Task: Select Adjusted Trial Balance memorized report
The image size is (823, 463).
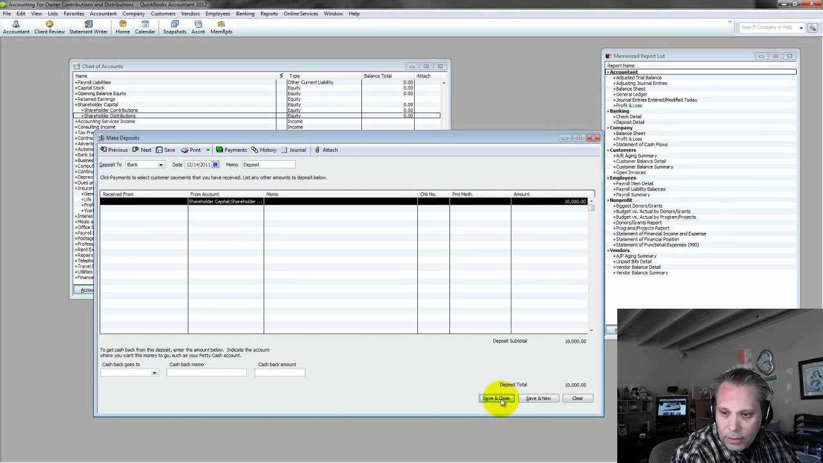Action: [638, 78]
